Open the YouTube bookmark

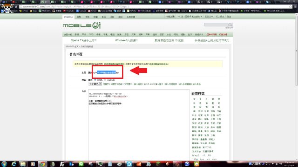tap(69, 11)
